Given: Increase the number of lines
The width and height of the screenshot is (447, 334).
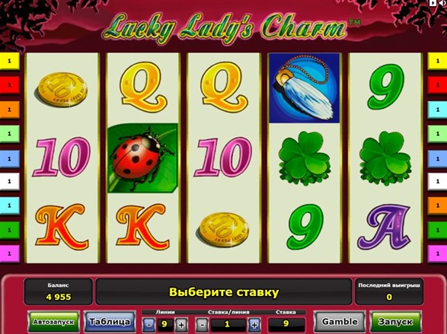Looking at the screenshot, I should (181, 324).
